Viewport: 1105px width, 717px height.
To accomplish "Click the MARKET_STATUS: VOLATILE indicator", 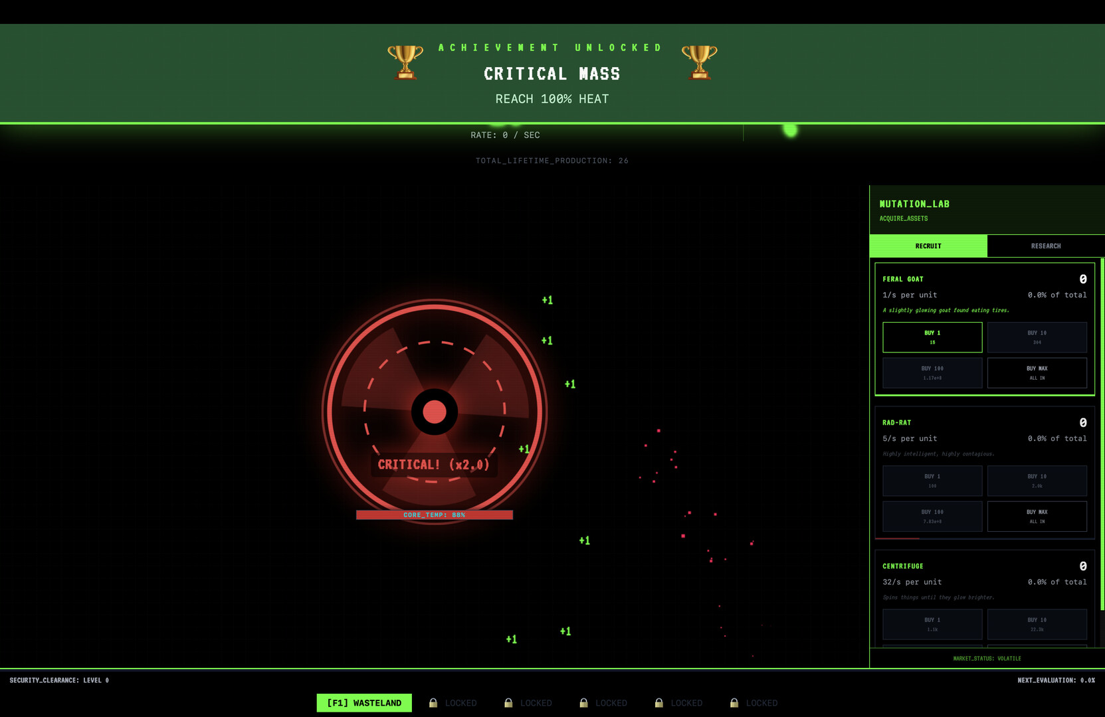I will (x=986, y=658).
